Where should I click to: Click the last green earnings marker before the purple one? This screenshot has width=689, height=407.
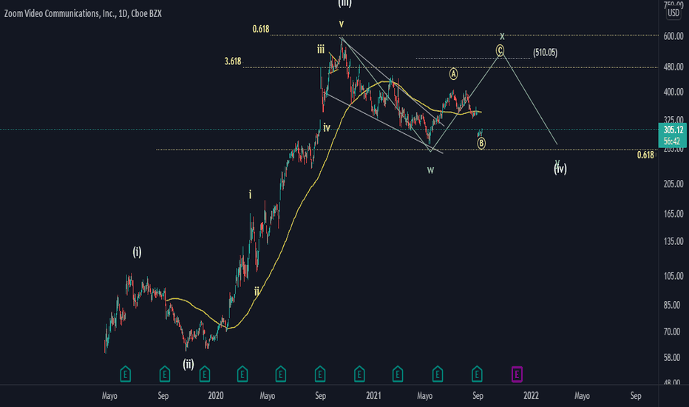[x=477, y=374]
